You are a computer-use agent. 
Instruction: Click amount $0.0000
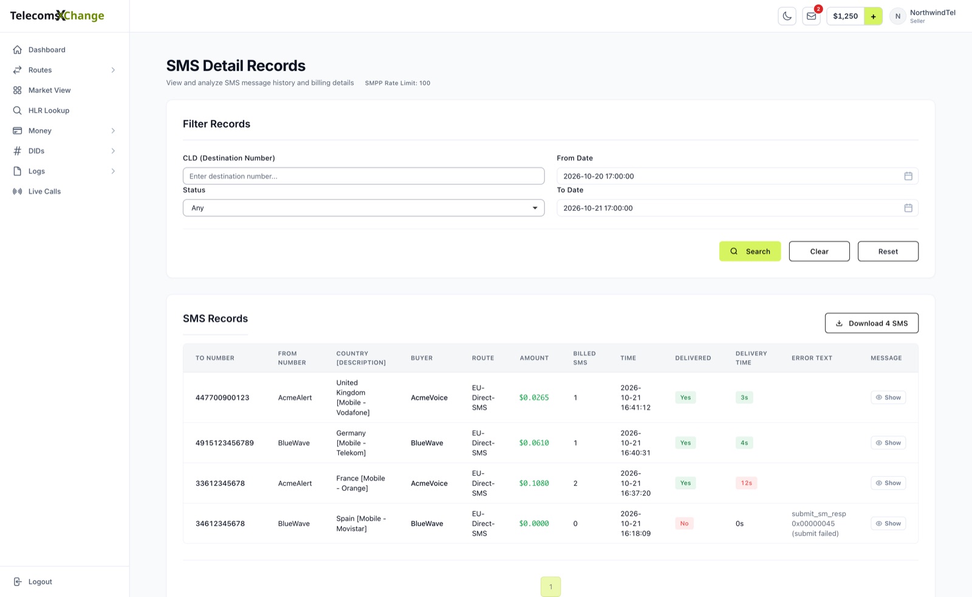click(x=534, y=524)
